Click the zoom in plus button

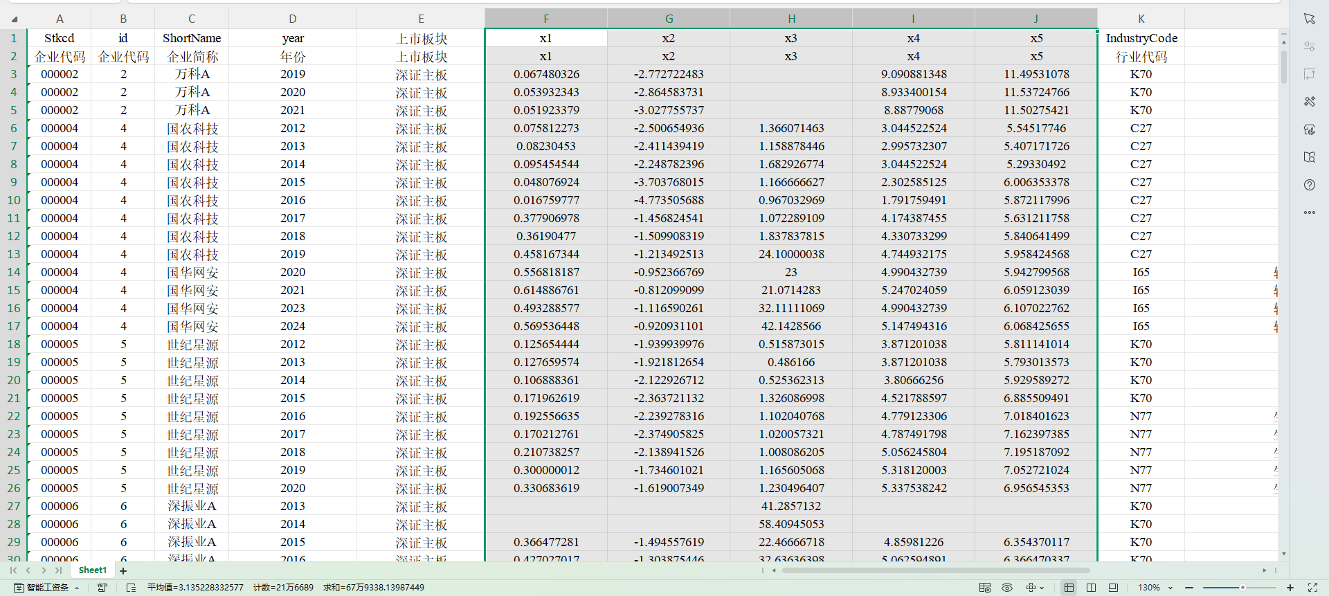point(1290,588)
